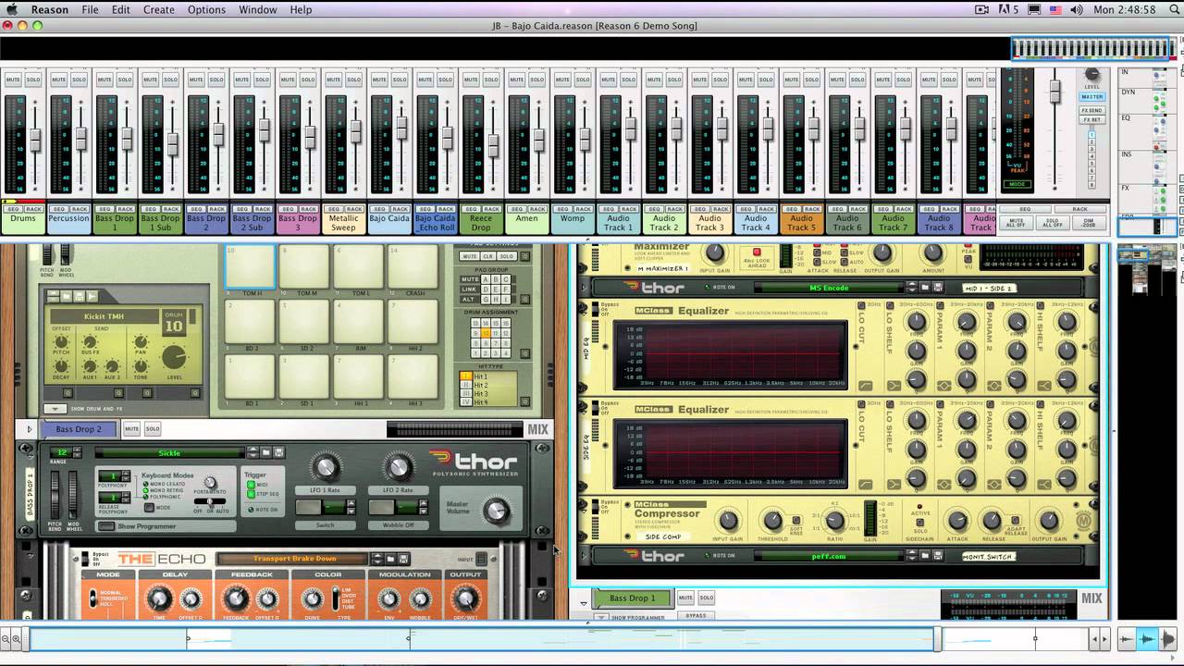Click the DIM -20dB button
This screenshot has height=666, width=1184.
[1087, 223]
